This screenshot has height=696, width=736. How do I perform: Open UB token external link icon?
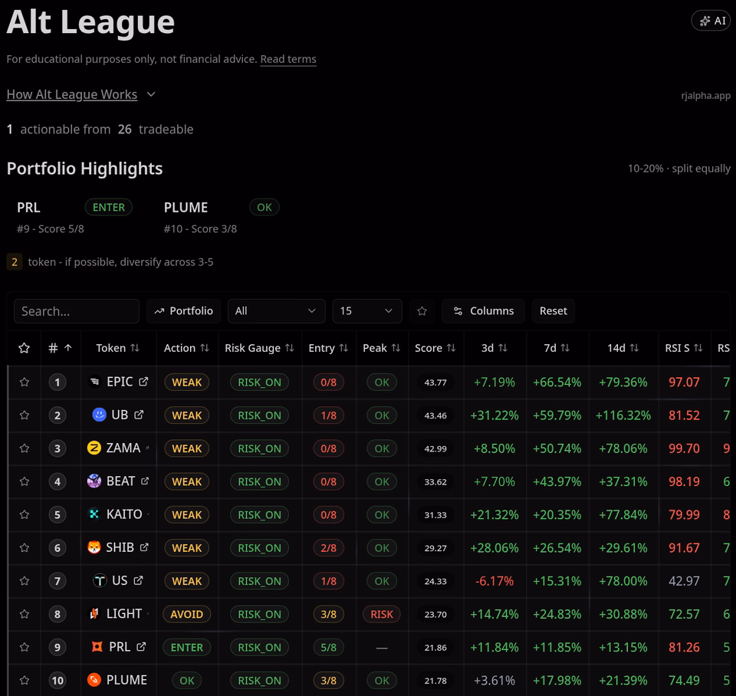[x=139, y=415]
